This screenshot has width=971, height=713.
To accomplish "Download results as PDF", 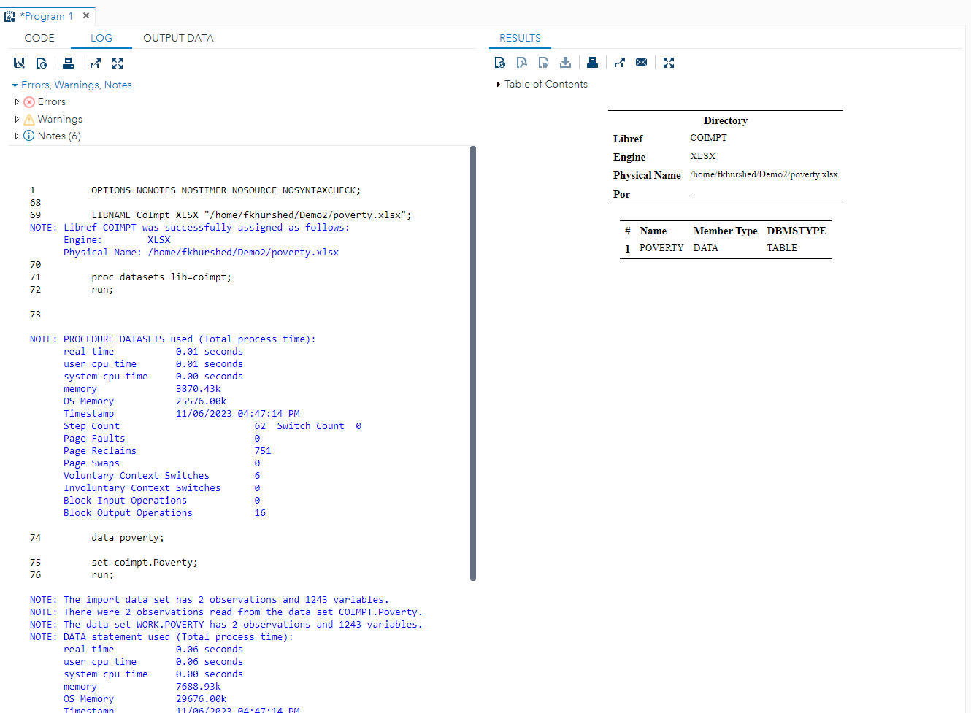I will pyautogui.click(x=522, y=63).
